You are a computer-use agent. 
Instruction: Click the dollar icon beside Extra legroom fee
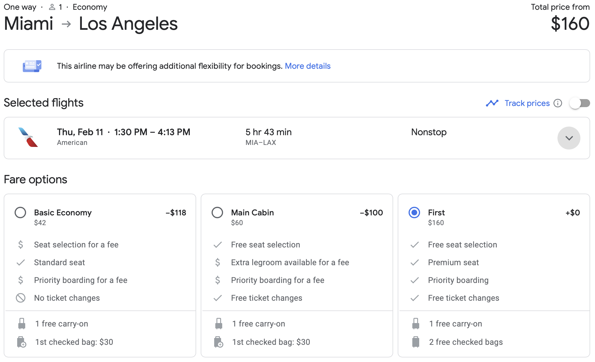[217, 262]
